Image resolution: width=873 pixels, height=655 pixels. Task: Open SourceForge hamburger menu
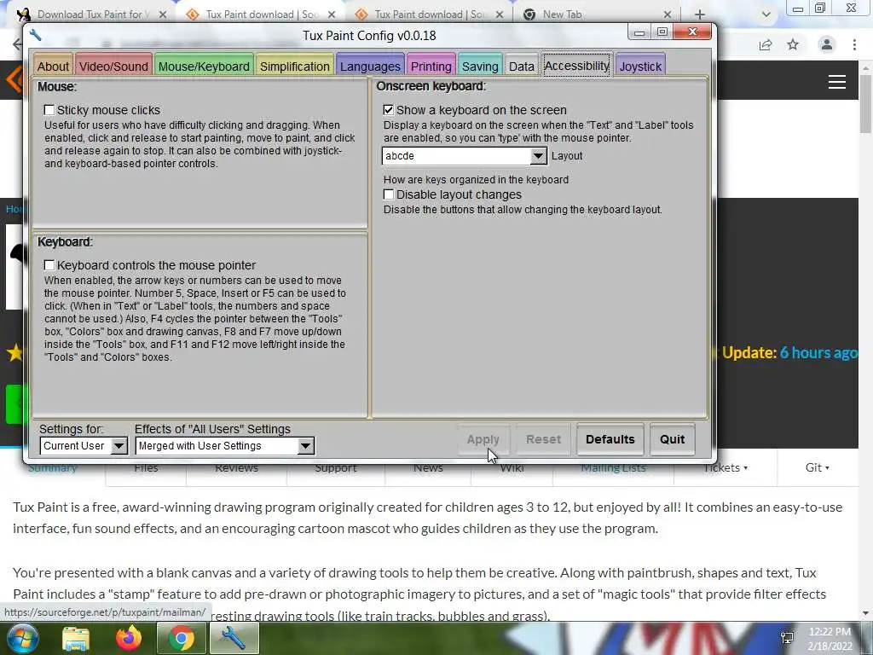(x=837, y=83)
